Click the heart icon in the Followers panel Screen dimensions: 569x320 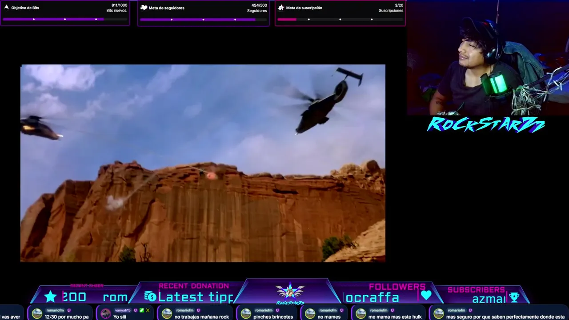[426, 295]
